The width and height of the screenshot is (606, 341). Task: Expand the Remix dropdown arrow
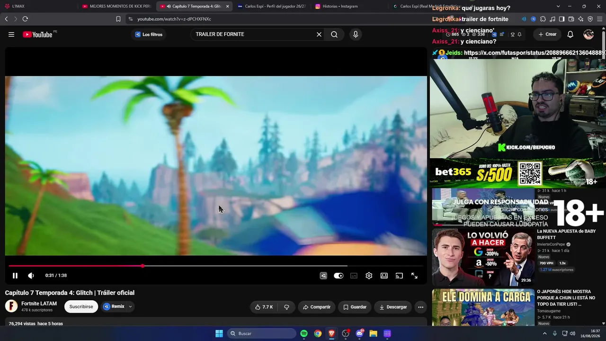[130, 306]
